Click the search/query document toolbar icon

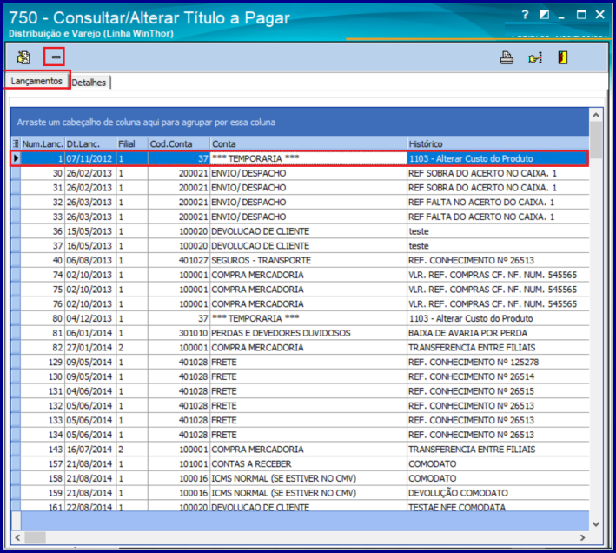[x=23, y=57]
